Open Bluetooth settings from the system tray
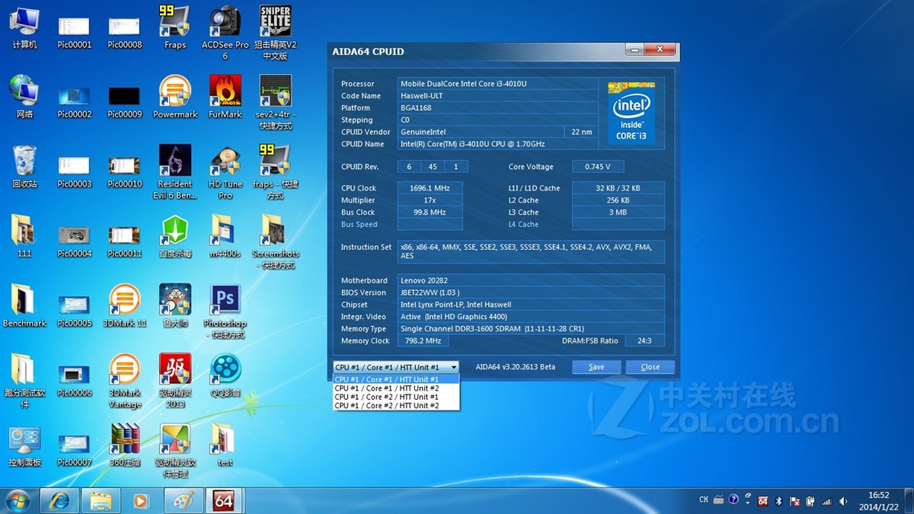The width and height of the screenshot is (914, 514). 778,500
